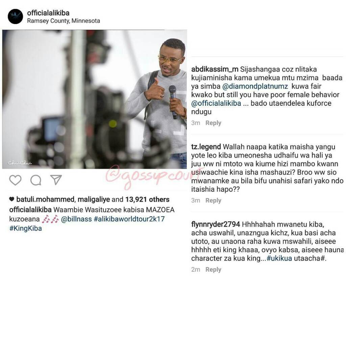Open the #KingKiba hashtag
This screenshot has height=346, width=346.
click(26, 228)
